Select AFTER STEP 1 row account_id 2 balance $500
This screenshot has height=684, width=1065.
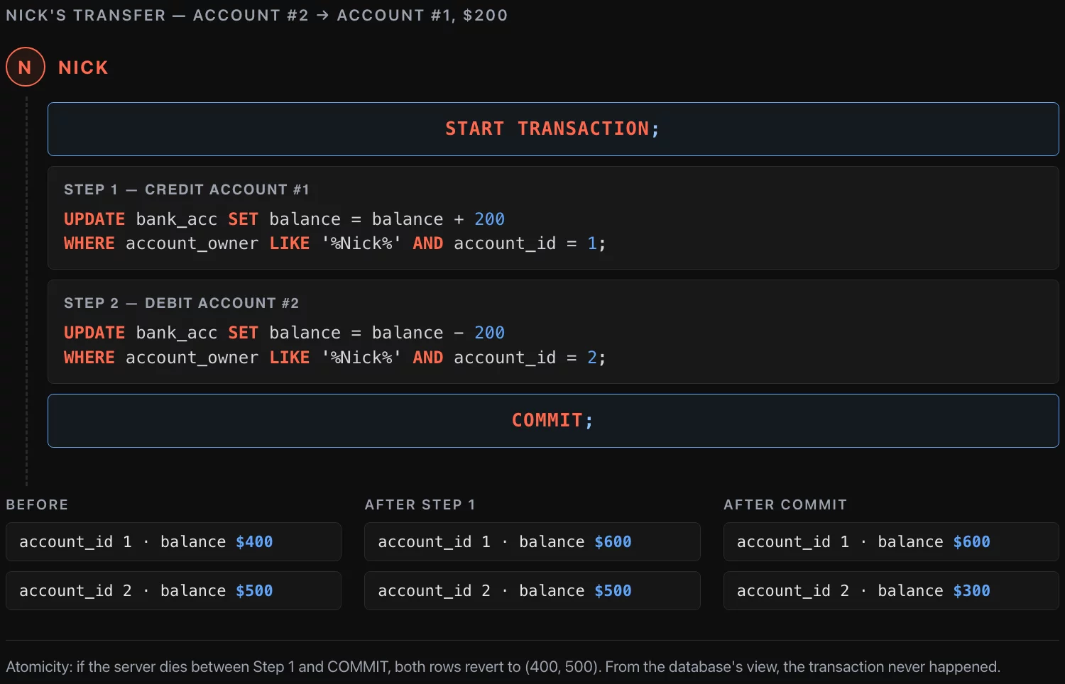click(x=532, y=591)
